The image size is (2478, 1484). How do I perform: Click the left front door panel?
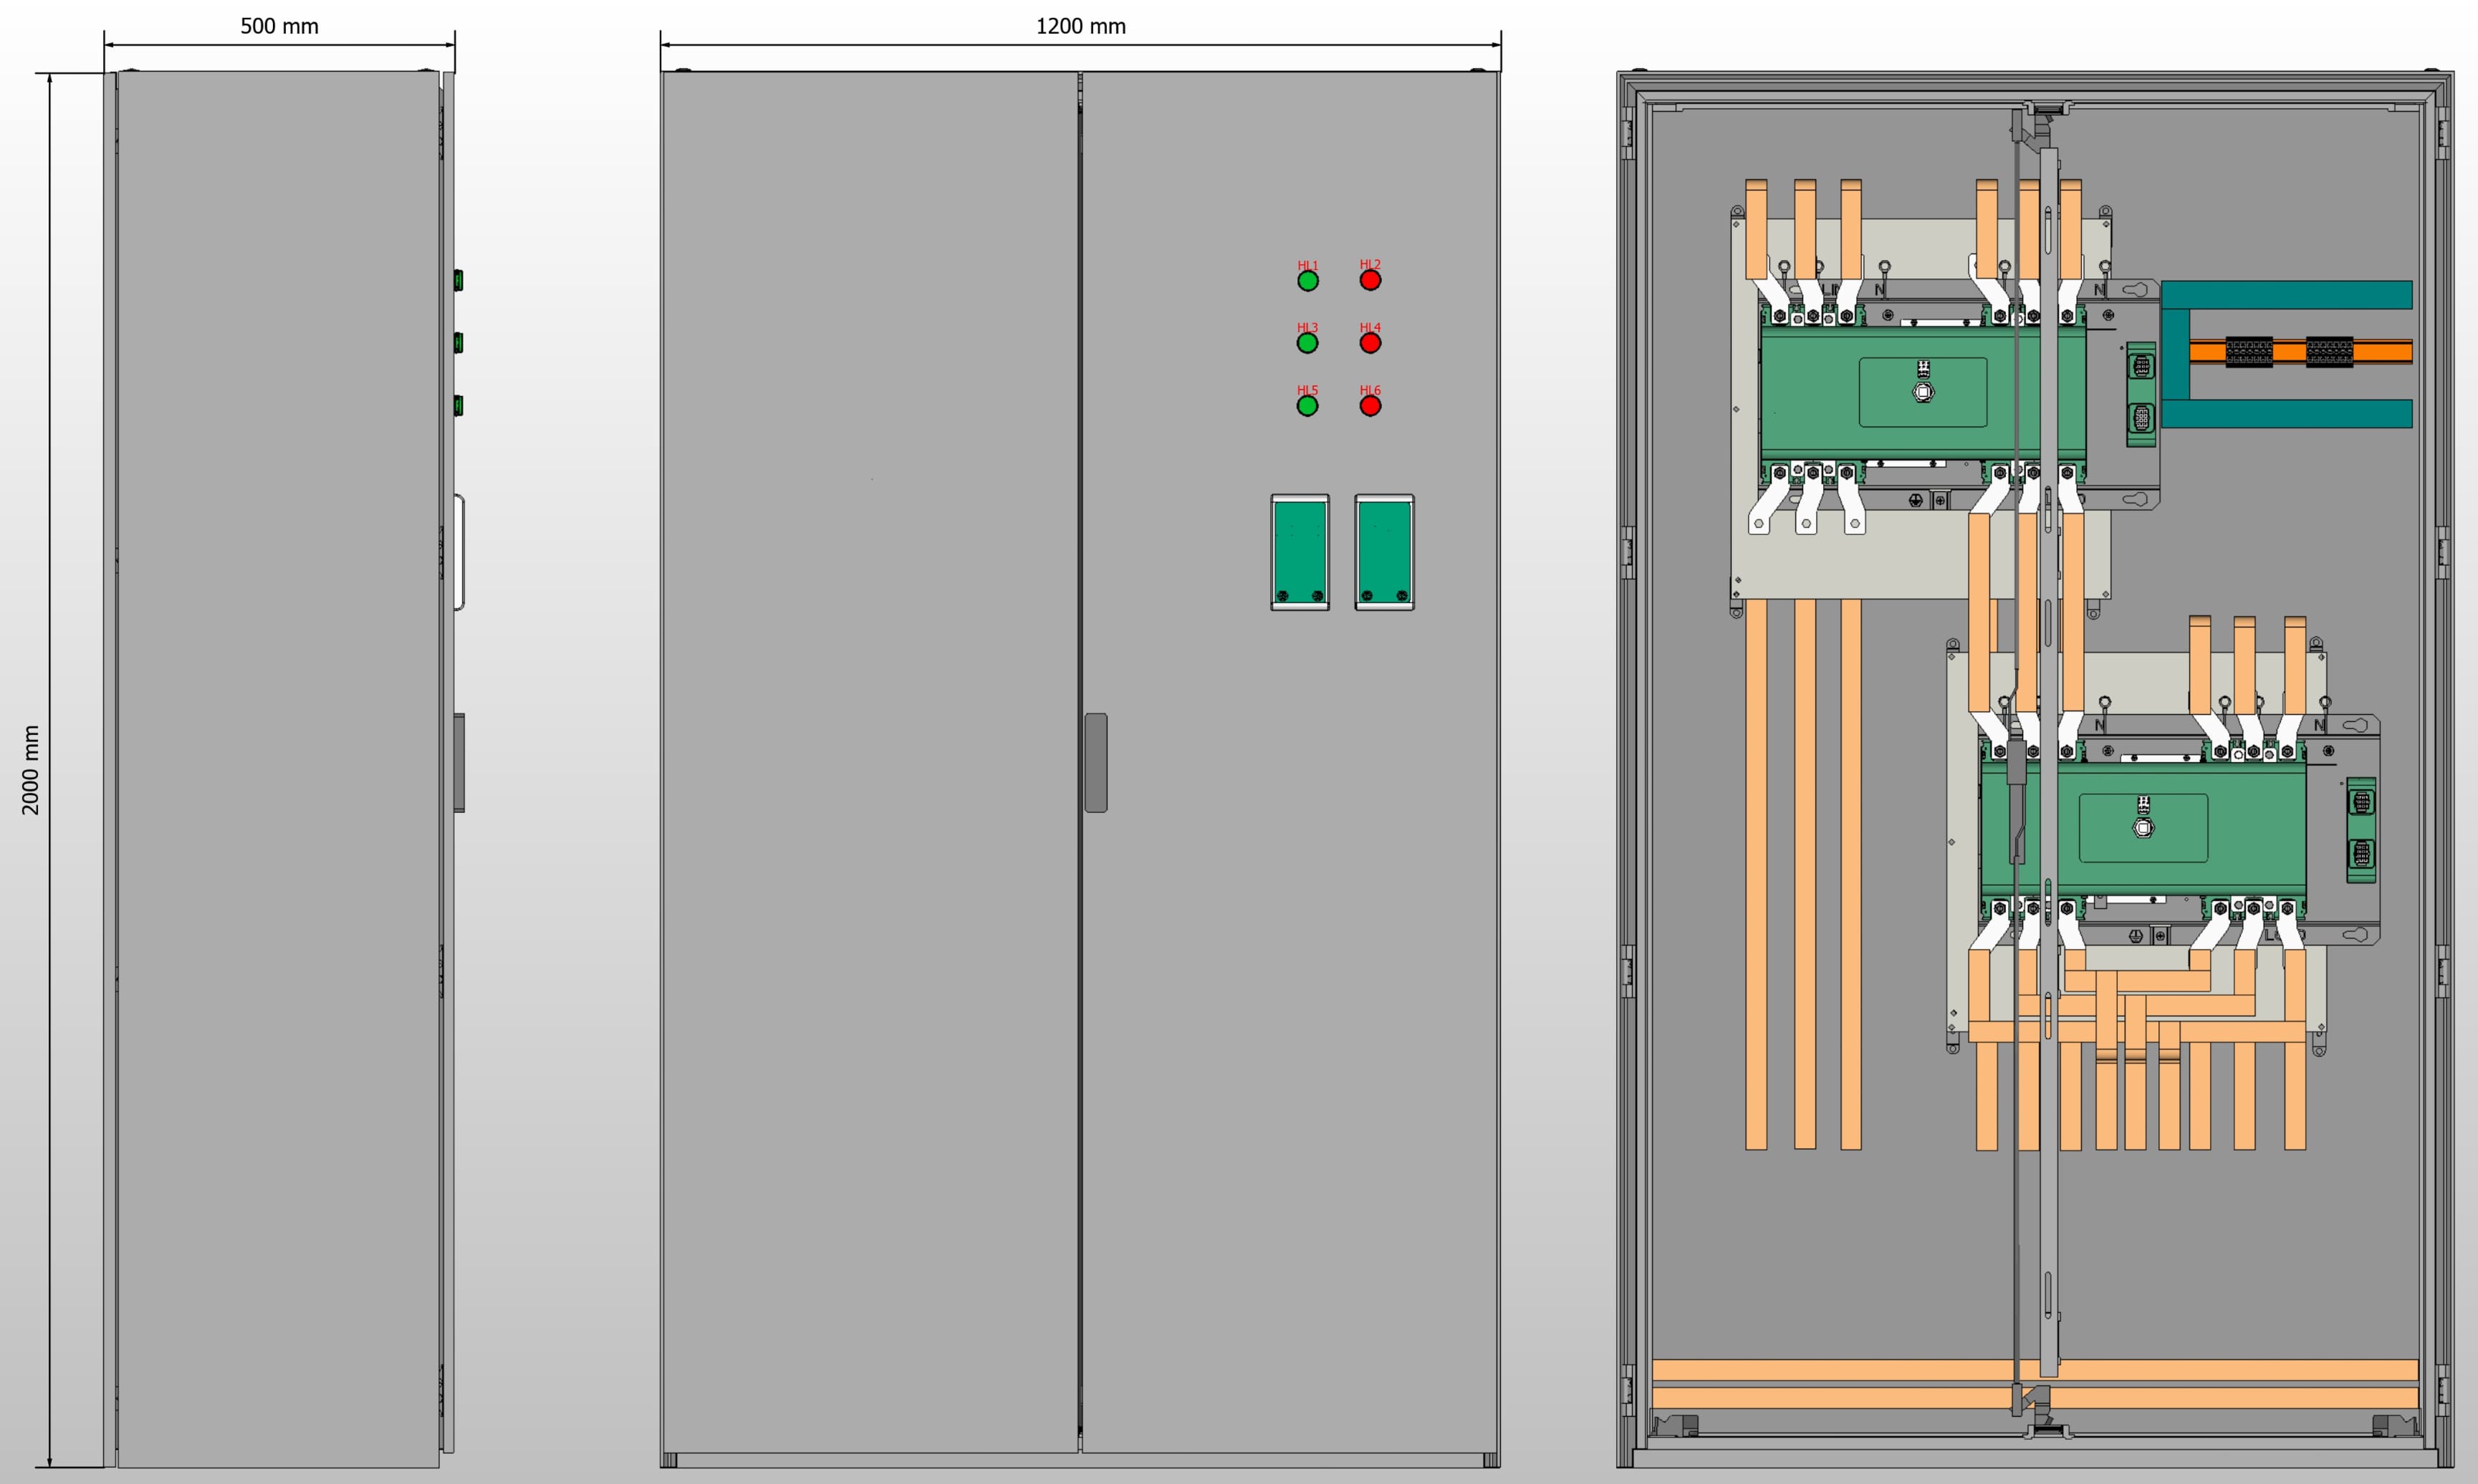(x=869, y=760)
